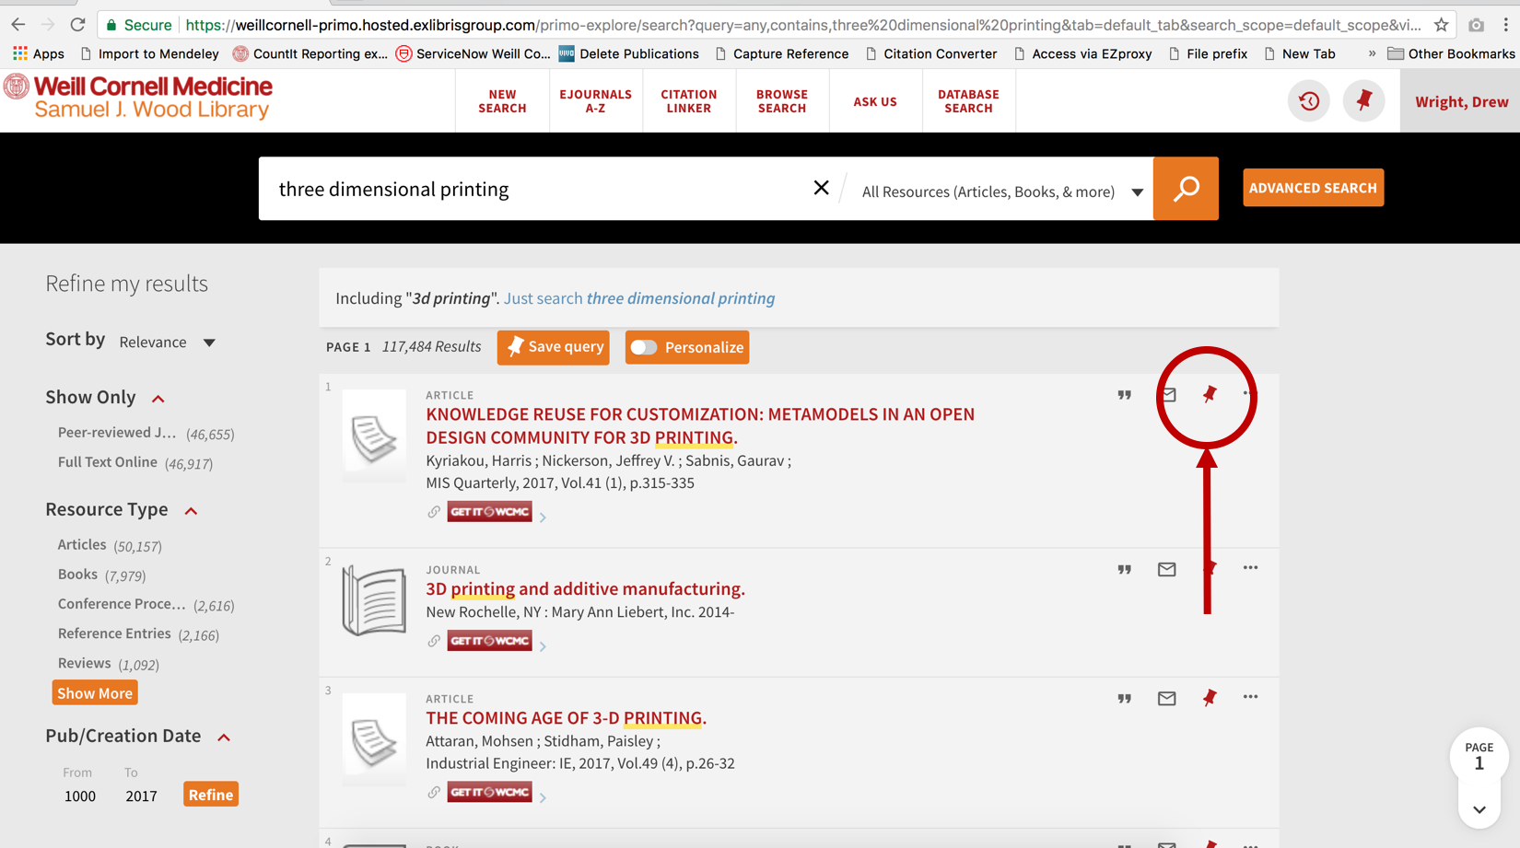The image size is (1520, 848).
Task: Click Weill Cornell Medicine library logo
Action: pos(138,98)
